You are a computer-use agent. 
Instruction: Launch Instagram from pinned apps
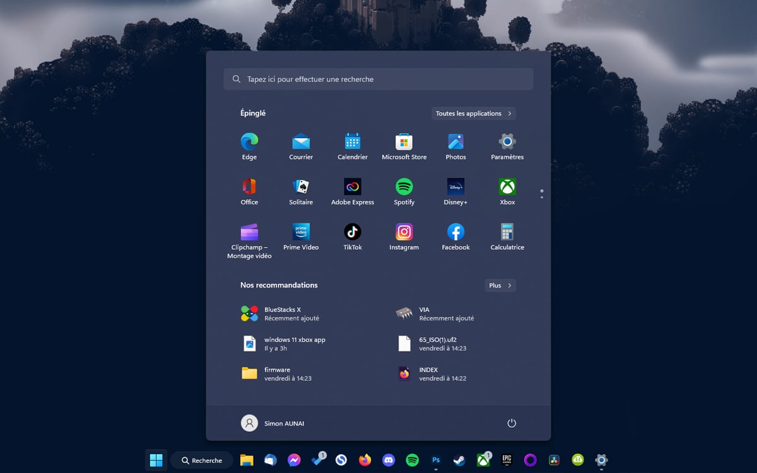point(404,237)
